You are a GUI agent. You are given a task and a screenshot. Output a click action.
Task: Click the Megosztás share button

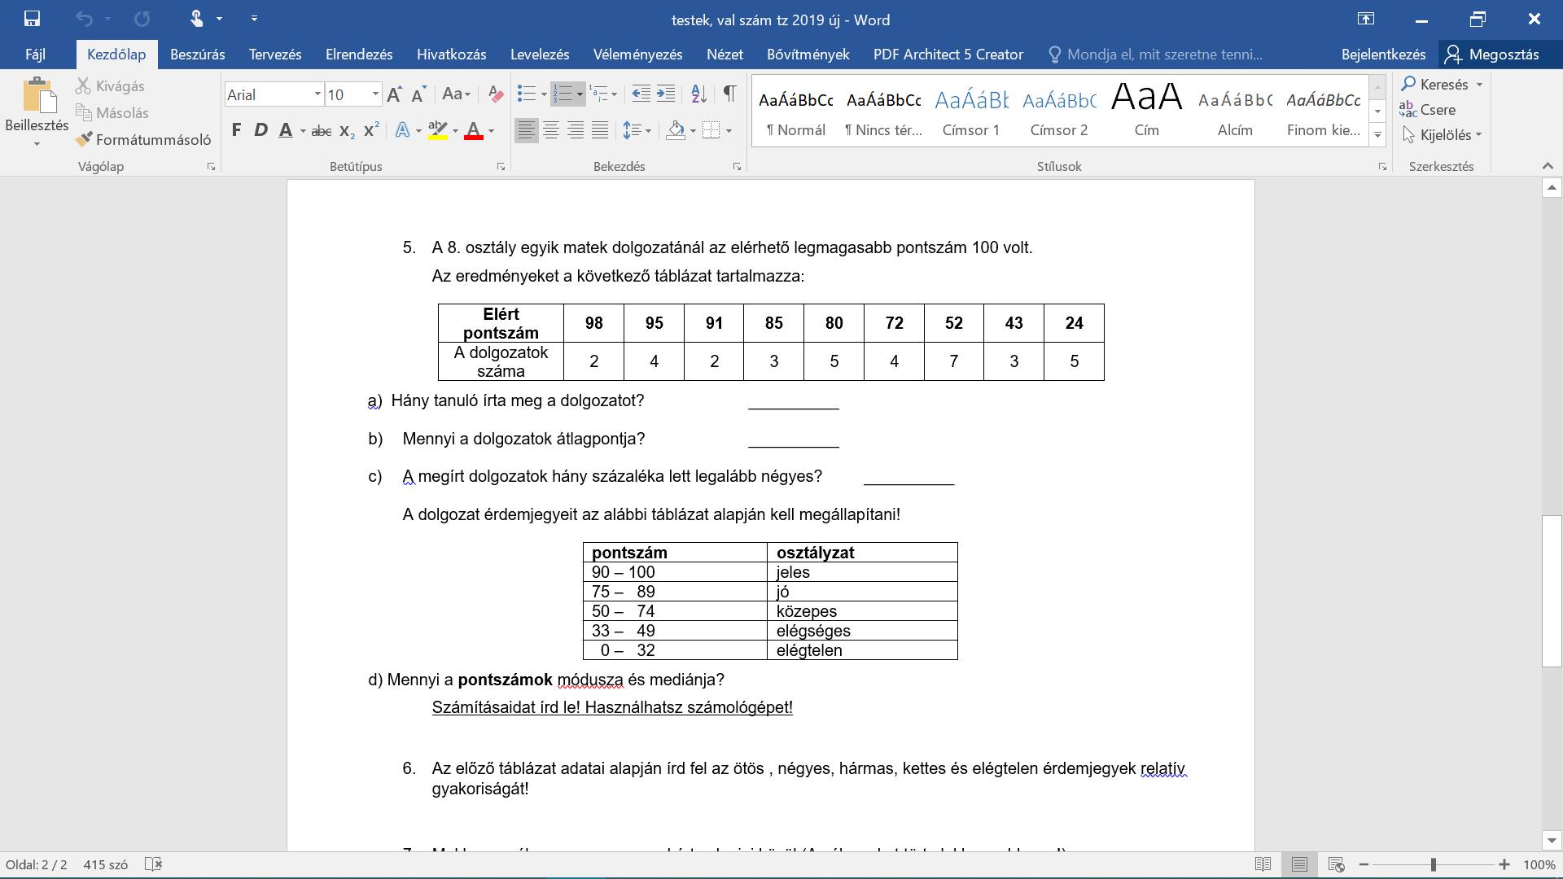[x=1491, y=55]
